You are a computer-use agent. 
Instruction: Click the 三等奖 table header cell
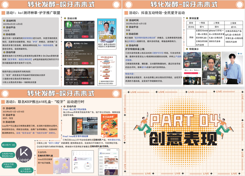click(233, 23)
